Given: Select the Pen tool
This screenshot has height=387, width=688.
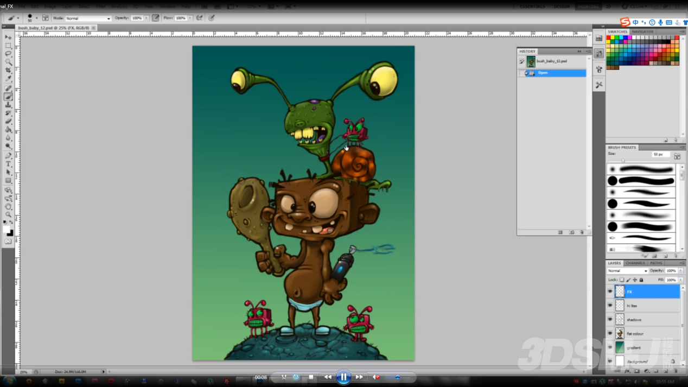Looking at the screenshot, I should tap(8, 155).
